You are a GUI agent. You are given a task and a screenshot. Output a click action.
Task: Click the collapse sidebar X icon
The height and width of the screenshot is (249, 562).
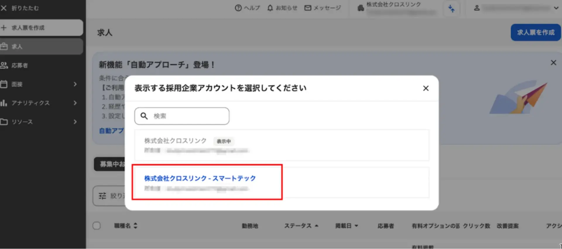4,8
